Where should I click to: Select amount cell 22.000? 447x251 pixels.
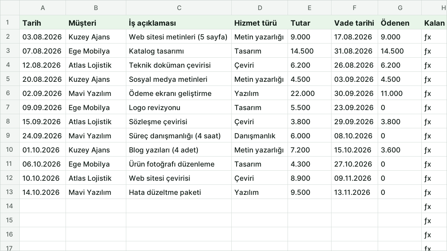pos(310,93)
